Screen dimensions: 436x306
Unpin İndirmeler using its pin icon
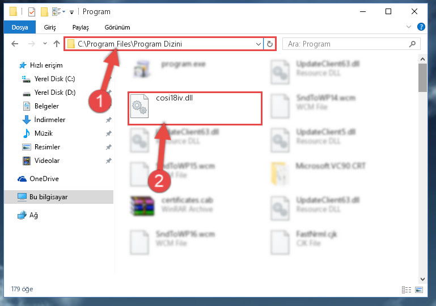108,120
